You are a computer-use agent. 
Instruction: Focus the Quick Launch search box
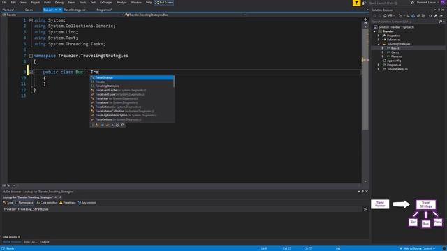point(389,3)
